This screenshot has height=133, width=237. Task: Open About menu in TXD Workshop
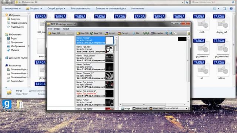[66, 29]
